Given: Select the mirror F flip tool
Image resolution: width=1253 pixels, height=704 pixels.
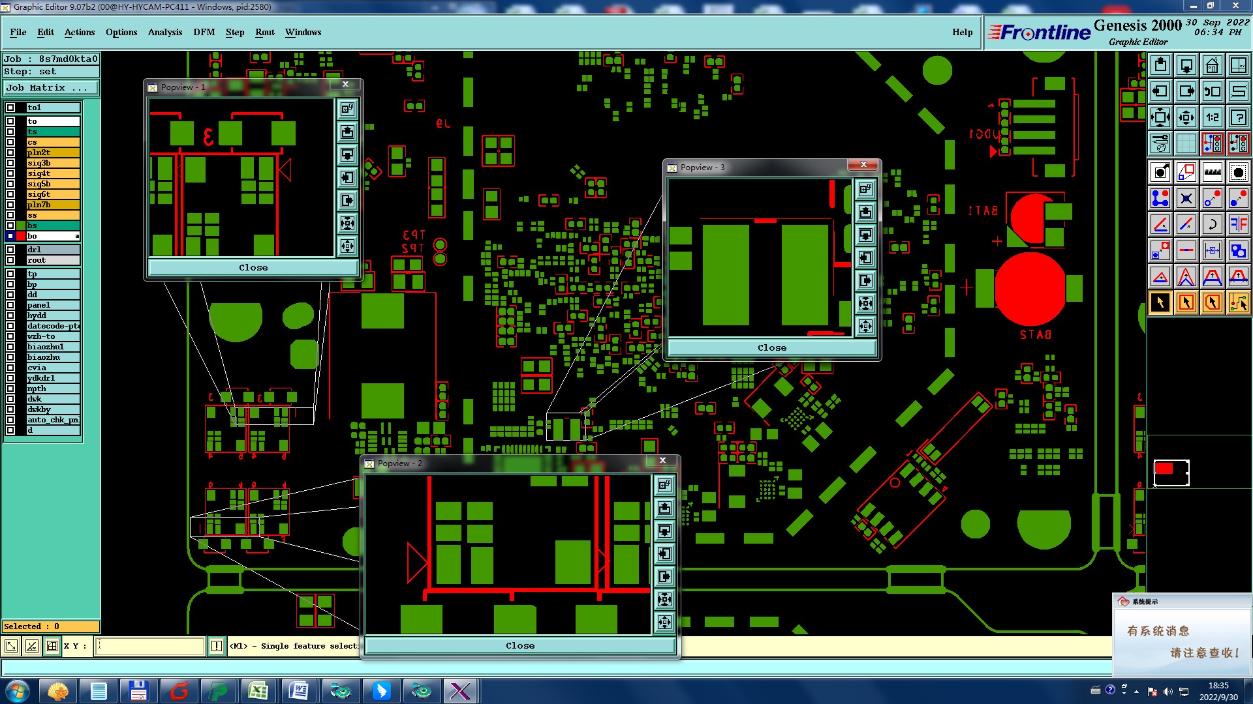Looking at the screenshot, I should [x=1238, y=224].
